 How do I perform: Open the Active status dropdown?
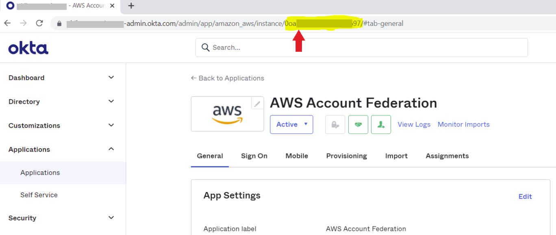click(291, 124)
